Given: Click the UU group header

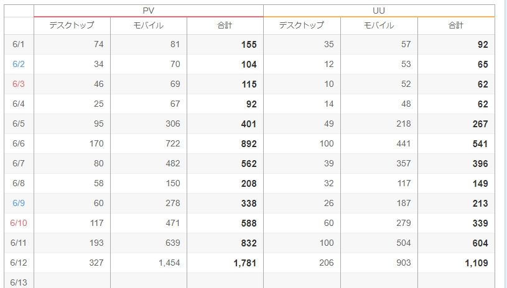Looking at the screenshot, I should coord(379,11).
